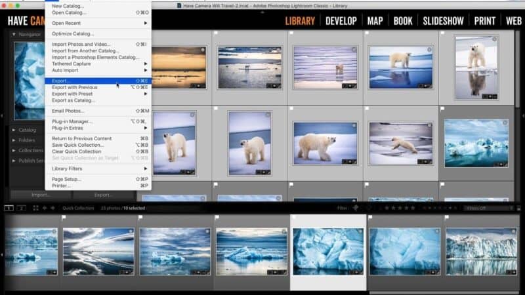The image size is (525, 295).
Task: Select white glacier wall filmstrip thumbnail
Action: click(x=481, y=252)
